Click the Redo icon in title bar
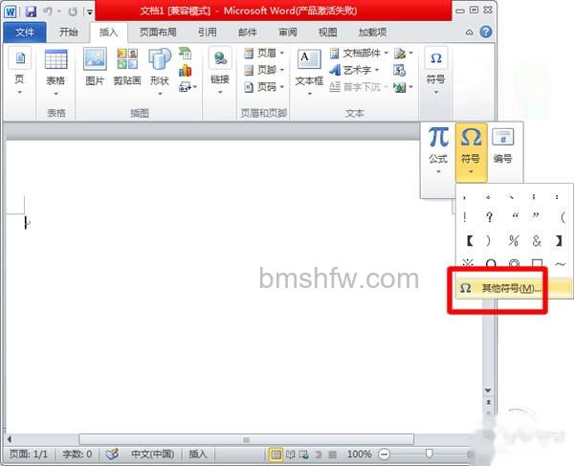574x466 pixels. pyautogui.click(x=72, y=11)
